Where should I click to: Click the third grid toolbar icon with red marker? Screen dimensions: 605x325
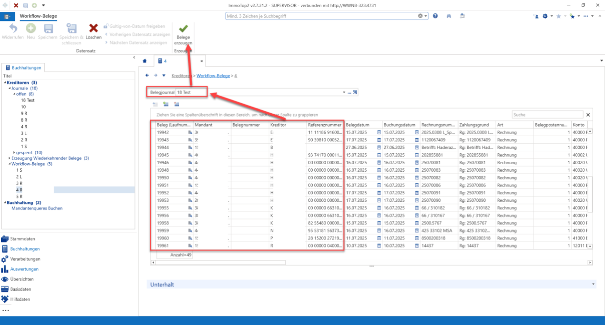pyautogui.click(x=176, y=104)
